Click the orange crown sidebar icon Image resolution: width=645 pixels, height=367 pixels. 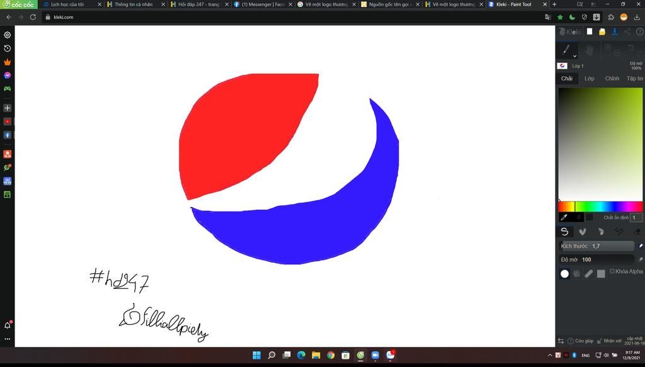click(x=7, y=62)
